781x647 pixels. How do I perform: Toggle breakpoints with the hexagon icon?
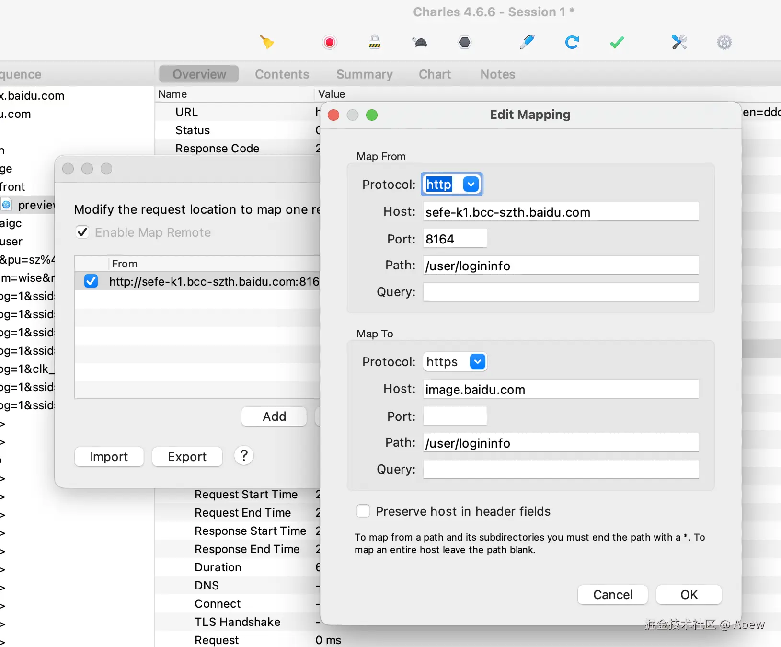coord(465,42)
